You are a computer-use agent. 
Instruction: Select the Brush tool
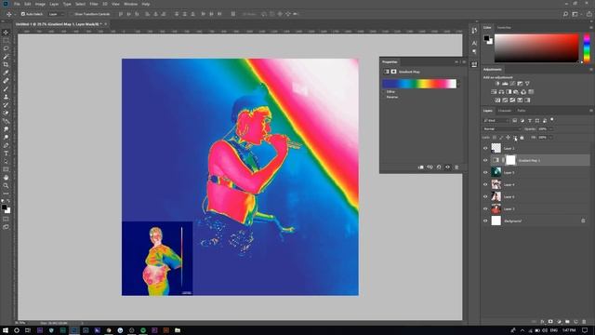point(6,89)
